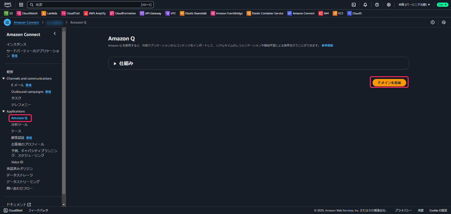Open API Gateway shortcut in favorites bar
This screenshot has height=214, width=451.
point(150,14)
